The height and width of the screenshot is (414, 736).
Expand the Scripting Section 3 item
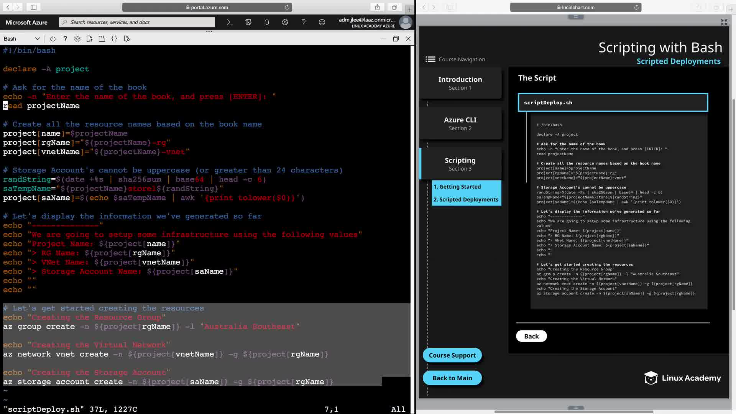[x=460, y=164]
